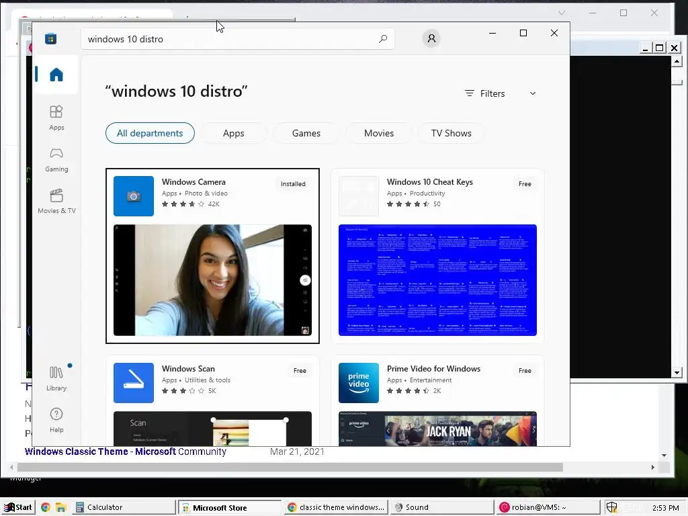Click terminal window scroll down arrow
Screen dimensions: 688x516
[677, 372]
